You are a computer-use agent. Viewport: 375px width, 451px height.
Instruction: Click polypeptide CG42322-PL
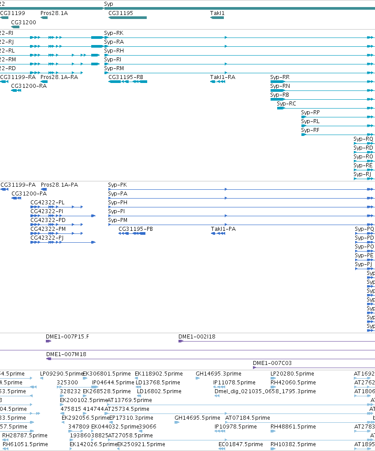click(48, 203)
